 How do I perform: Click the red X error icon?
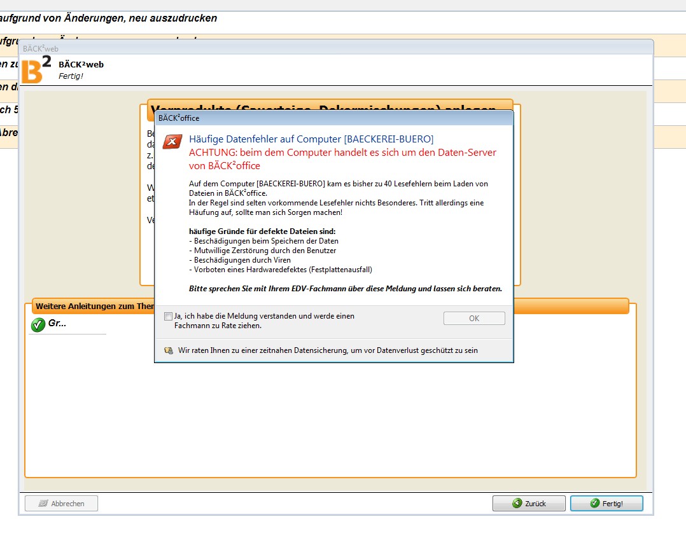[x=172, y=141]
